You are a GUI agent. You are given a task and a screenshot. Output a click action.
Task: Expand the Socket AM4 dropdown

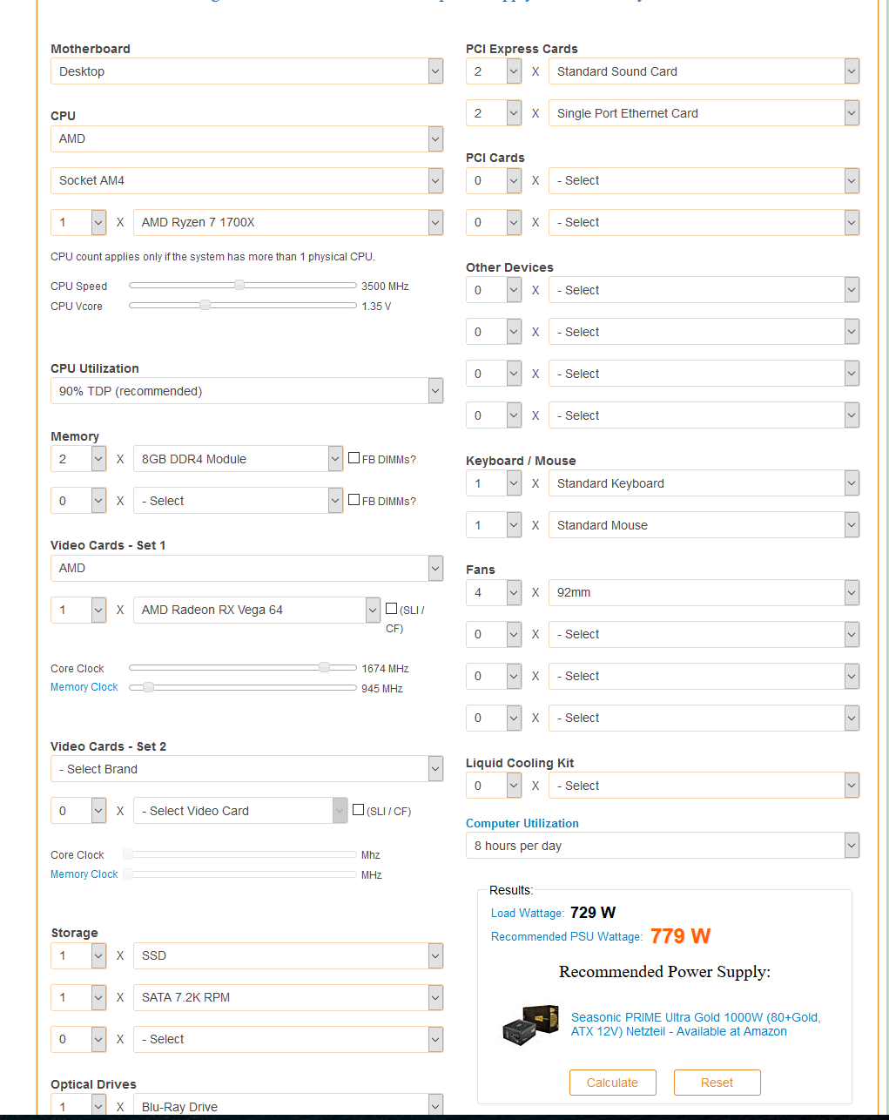[x=246, y=180]
